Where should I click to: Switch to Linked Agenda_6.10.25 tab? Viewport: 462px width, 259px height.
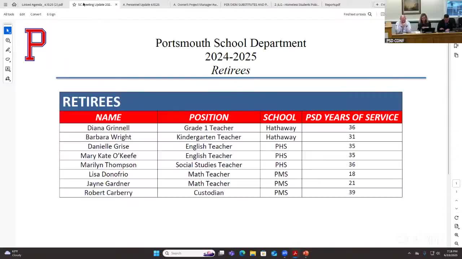click(x=42, y=5)
